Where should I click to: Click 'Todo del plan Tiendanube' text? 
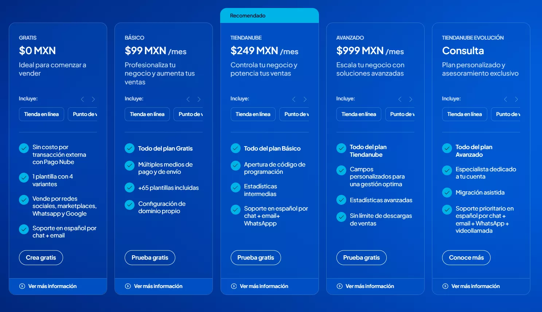click(368, 151)
